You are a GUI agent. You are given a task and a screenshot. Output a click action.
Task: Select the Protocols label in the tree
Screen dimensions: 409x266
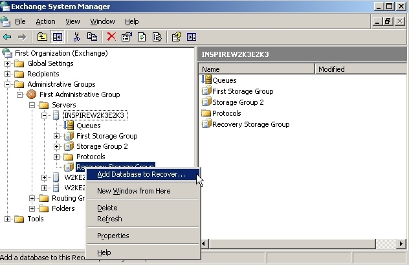pyautogui.click(x=91, y=157)
